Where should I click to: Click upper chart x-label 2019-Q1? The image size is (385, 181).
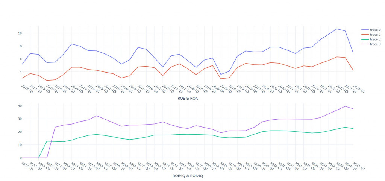[x=227, y=89]
